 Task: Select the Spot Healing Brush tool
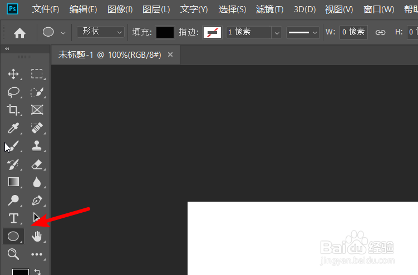[37, 128]
